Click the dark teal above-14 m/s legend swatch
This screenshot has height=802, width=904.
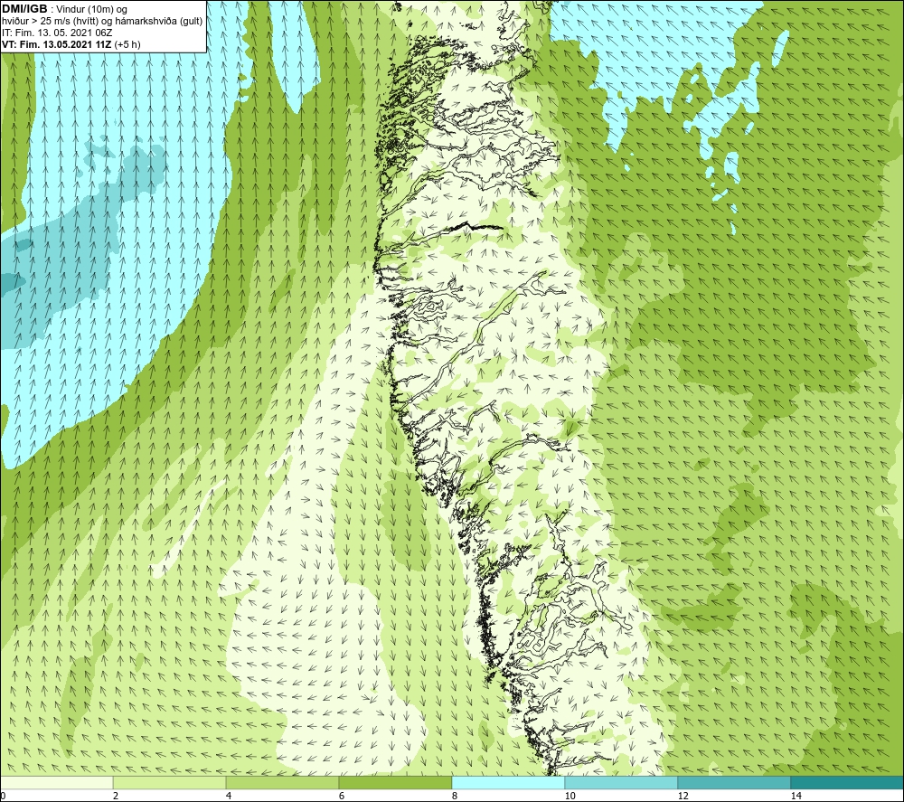click(848, 783)
